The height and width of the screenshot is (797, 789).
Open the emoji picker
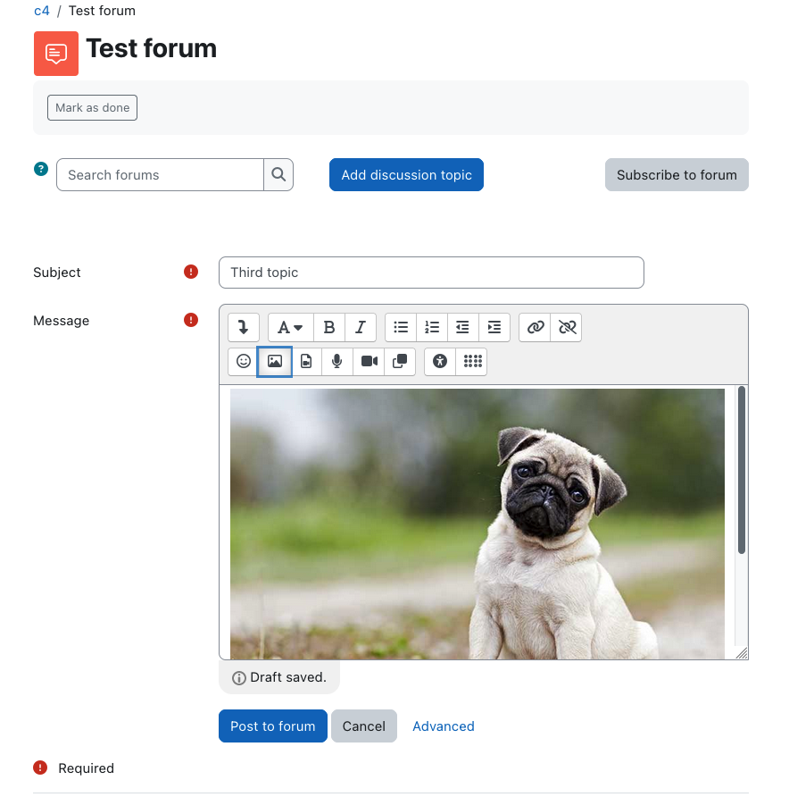click(x=243, y=361)
